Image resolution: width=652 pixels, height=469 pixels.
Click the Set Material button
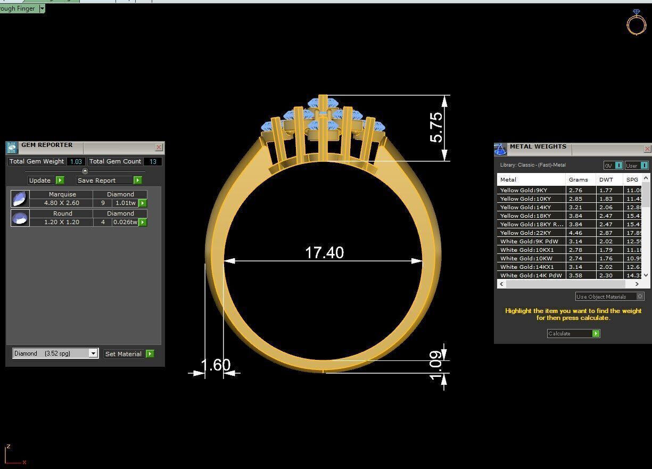(x=123, y=354)
